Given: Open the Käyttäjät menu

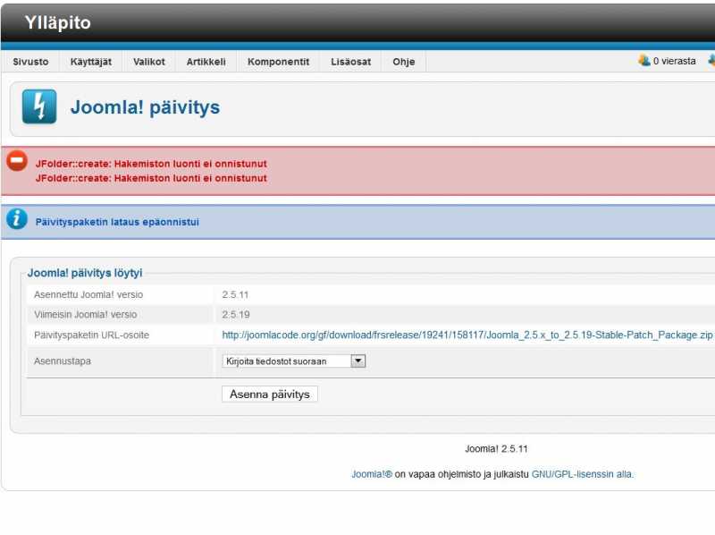Looking at the screenshot, I should point(90,62).
